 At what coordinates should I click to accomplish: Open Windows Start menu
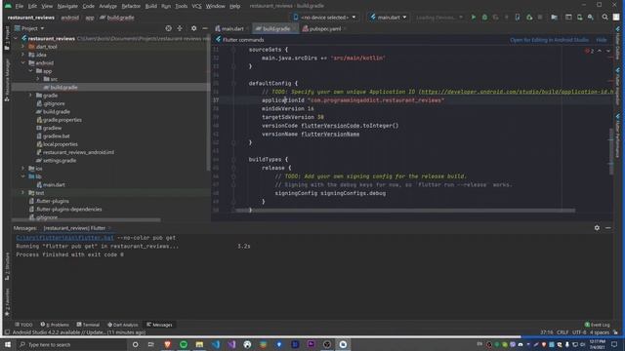pyautogui.click(x=8, y=344)
